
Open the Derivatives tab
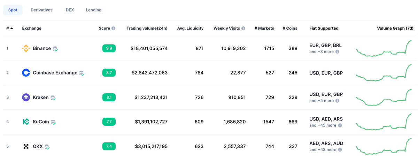pyautogui.click(x=41, y=10)
